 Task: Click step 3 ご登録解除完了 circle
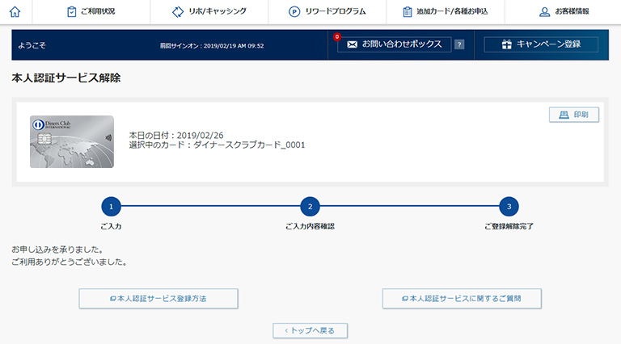click(x=509, y=206)
